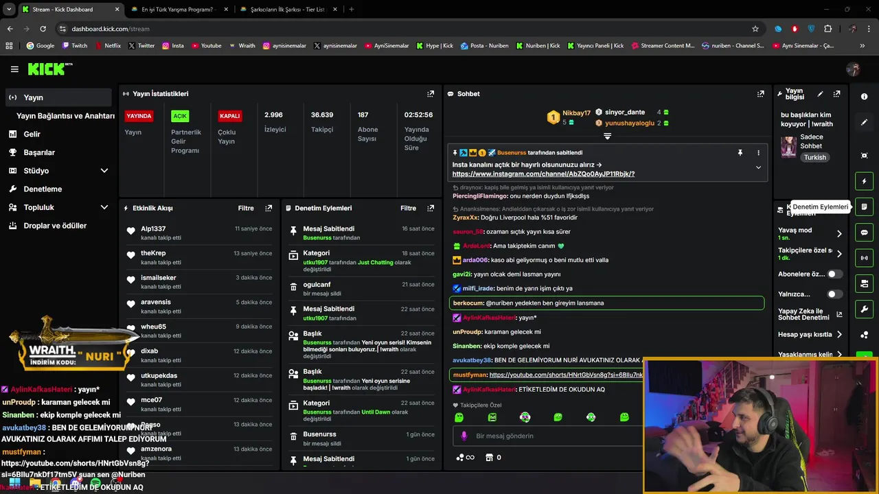Image resolution: width=879 pixels, height=494 pixels.
Task: Click the focus frame icon in right rail
Action: 864,156
